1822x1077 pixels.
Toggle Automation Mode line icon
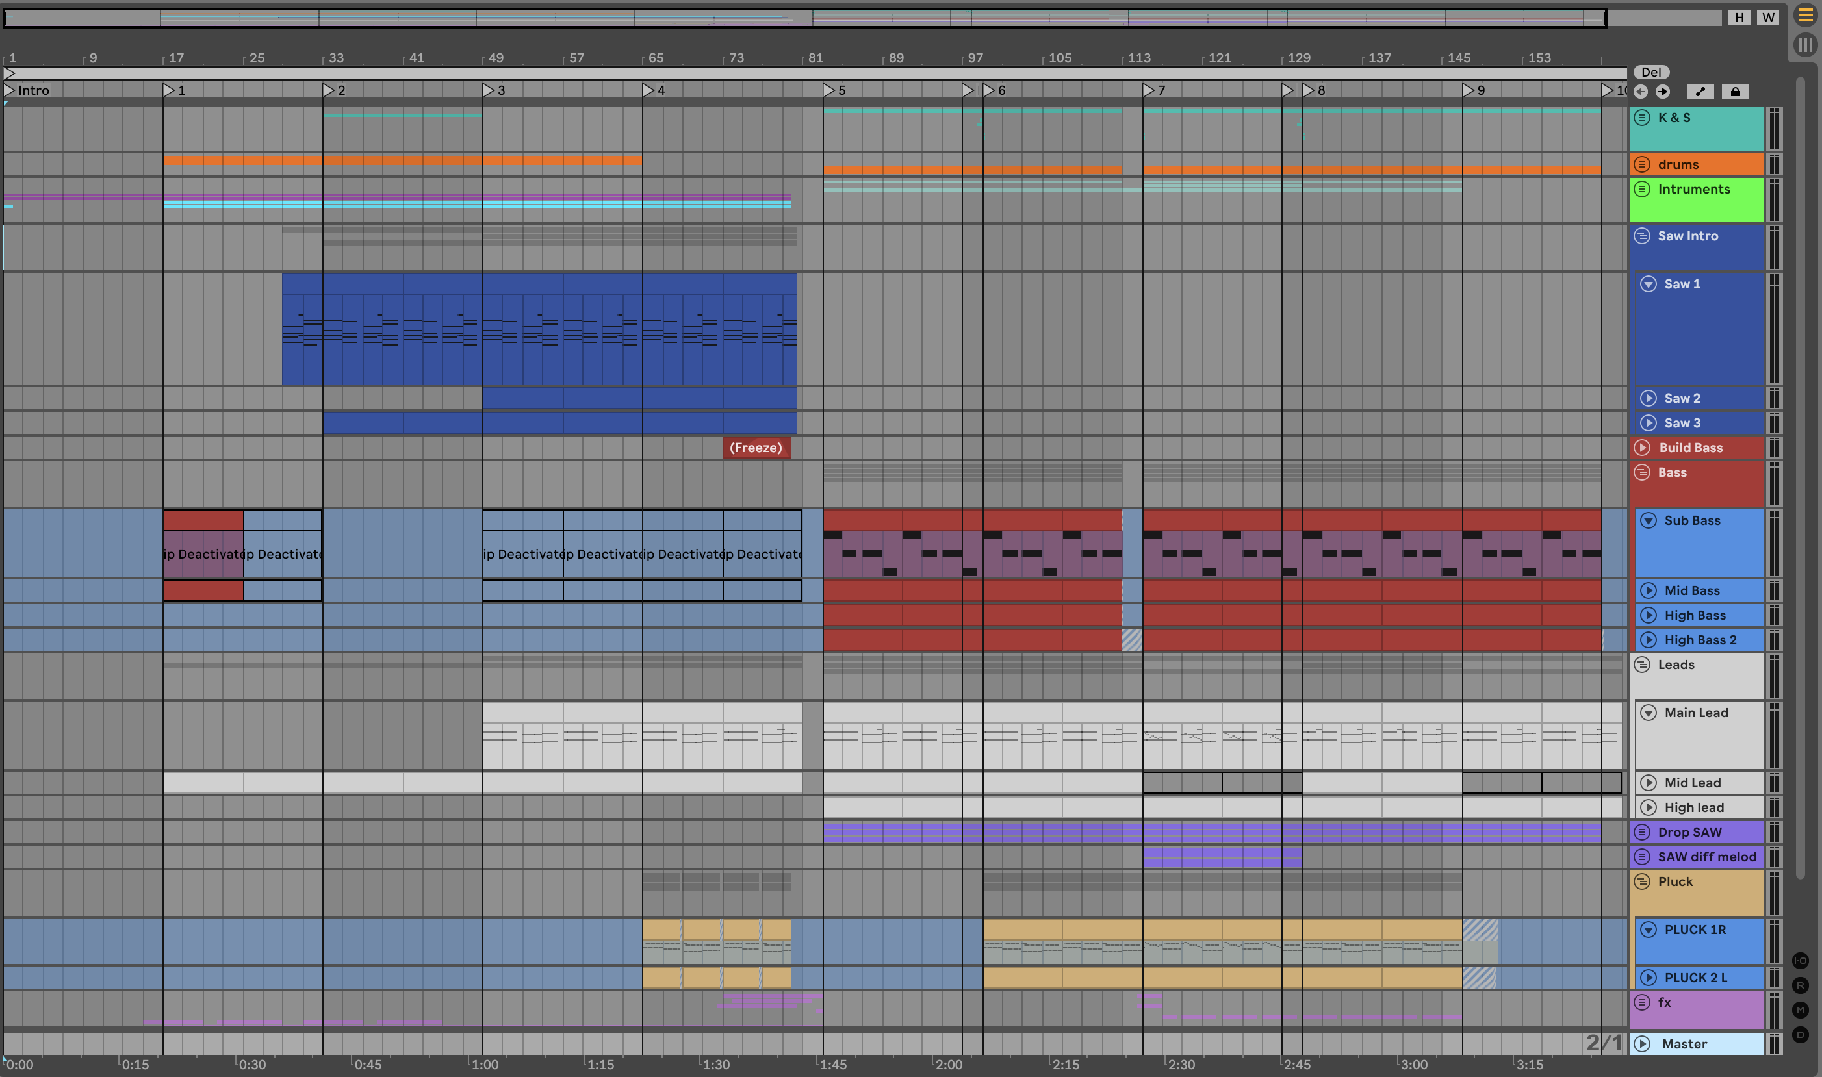tap(1700, 92)
